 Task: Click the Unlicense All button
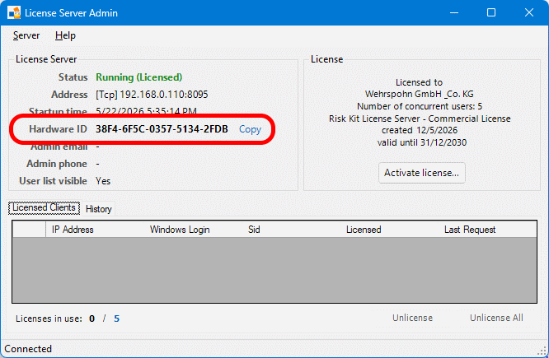tap(496, 318)
